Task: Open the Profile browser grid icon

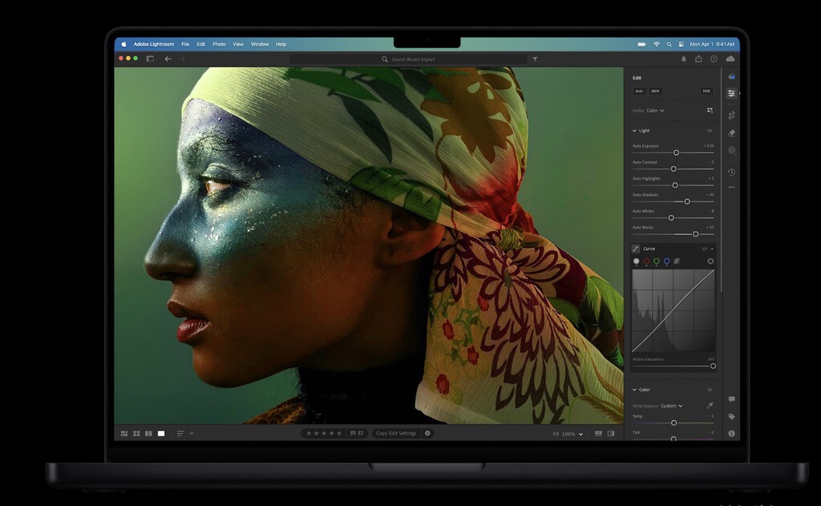Action: pyautogui.click(x=710, y=111)
